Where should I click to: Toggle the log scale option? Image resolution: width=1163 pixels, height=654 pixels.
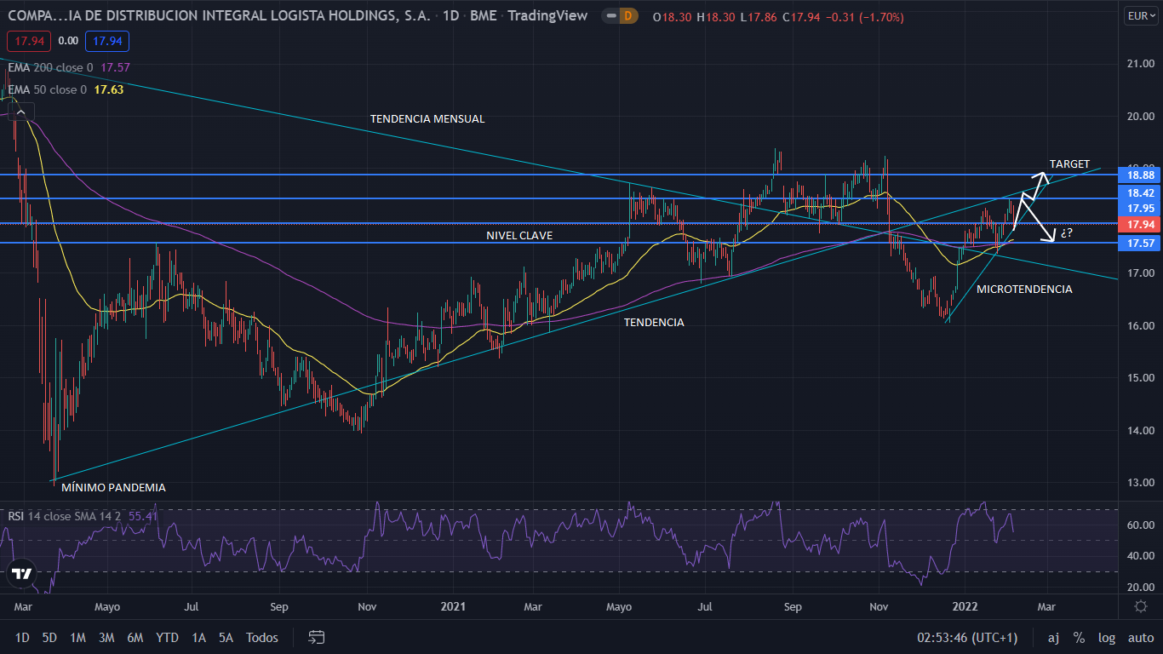pyautogui.click(x=1107, y=637)
